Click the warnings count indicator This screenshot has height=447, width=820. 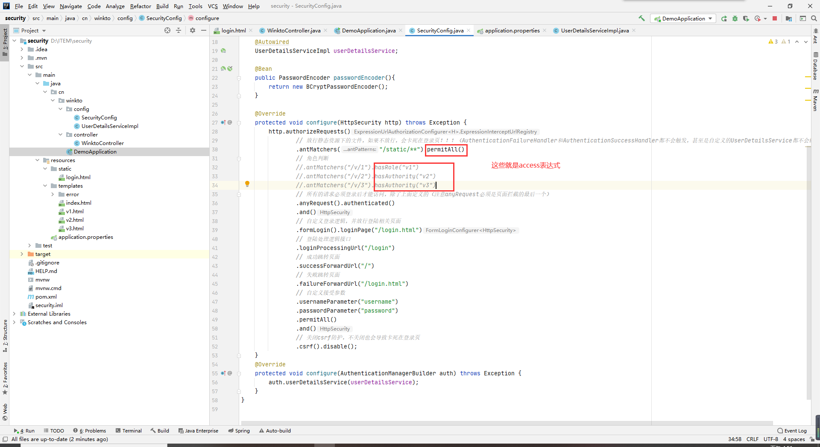point(773,42)
